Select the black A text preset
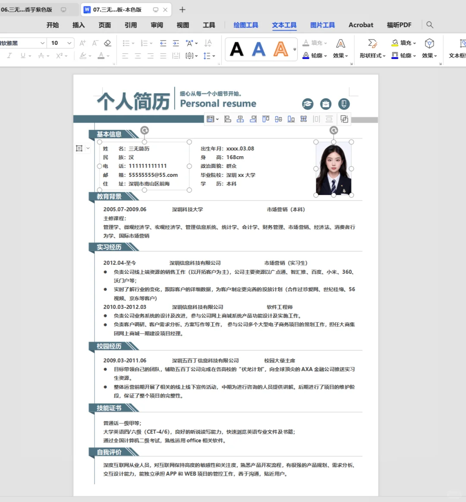The width and height of the screenshot is (466, 502). click(237, 49)
